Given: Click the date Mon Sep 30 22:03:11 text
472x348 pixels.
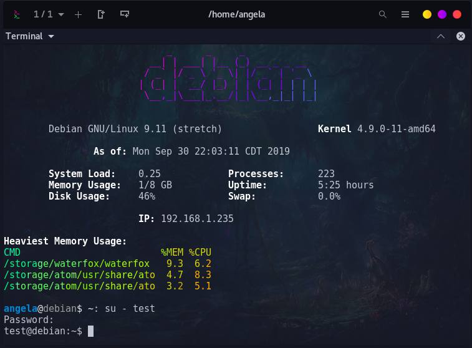Looking at the screenshot, I should [186, 151].
